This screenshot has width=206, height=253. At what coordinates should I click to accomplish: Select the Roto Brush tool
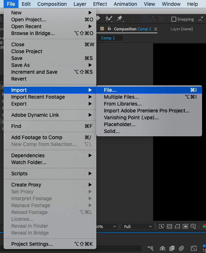(109, 18)
